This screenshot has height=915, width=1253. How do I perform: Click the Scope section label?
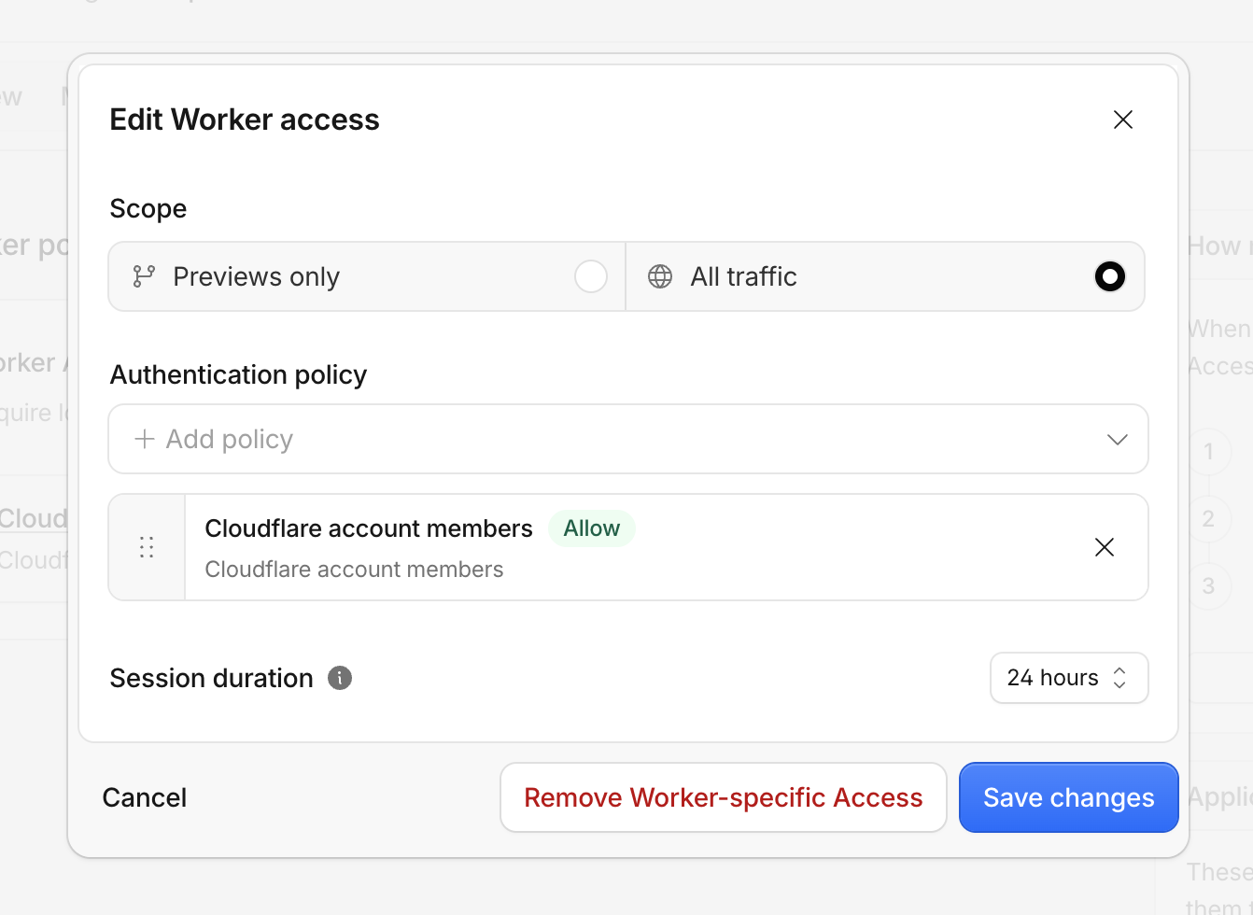coord(148,208)
